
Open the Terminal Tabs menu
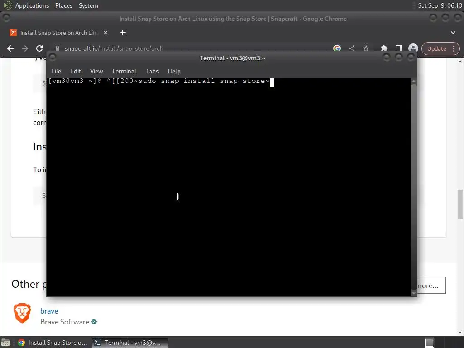point(152,71)
